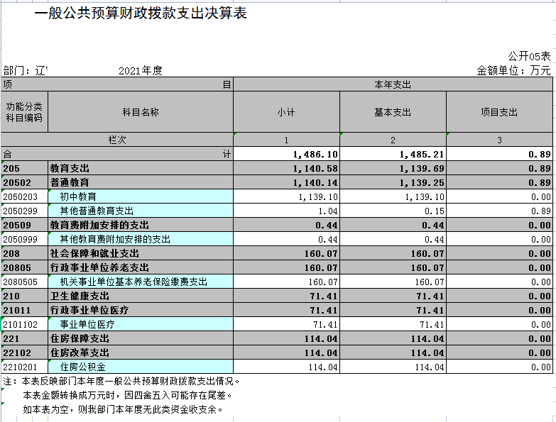The height and width of the screenshot is (422, 556).
Task: Select the 初中教育 cell
Action: tap(141, 196)
